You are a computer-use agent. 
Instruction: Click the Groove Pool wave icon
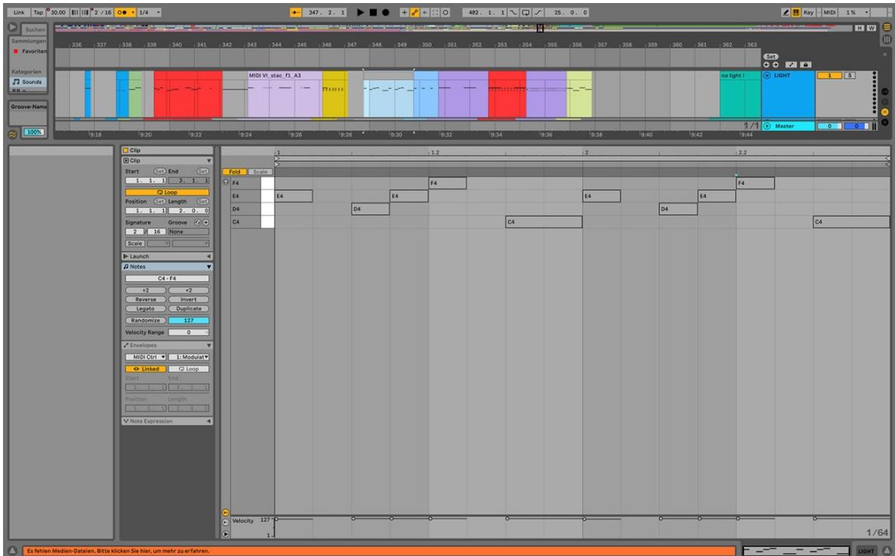[x=13, y=135]
